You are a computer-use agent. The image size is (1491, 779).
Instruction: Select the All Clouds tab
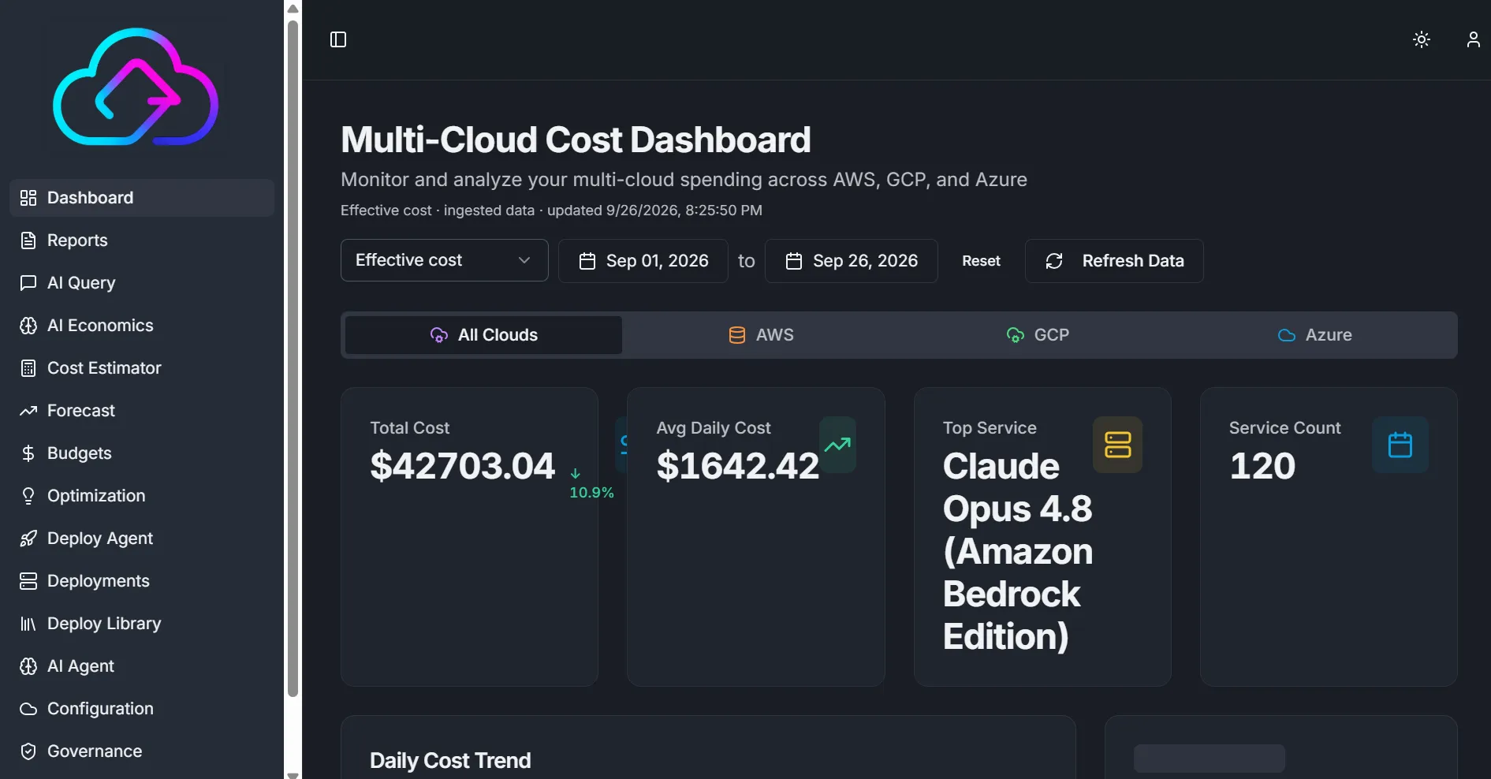(483, 335)
